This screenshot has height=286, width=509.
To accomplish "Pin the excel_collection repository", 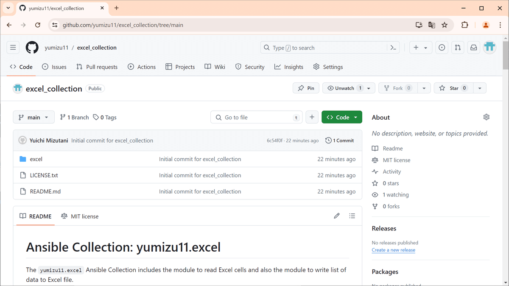I will tap(306, 88).
